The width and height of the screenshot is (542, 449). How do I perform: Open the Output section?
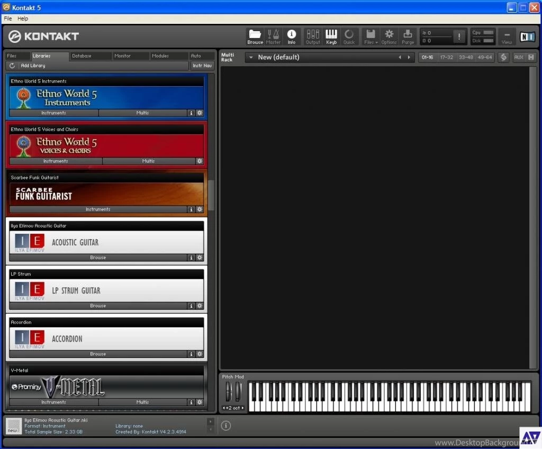point(313,36)
